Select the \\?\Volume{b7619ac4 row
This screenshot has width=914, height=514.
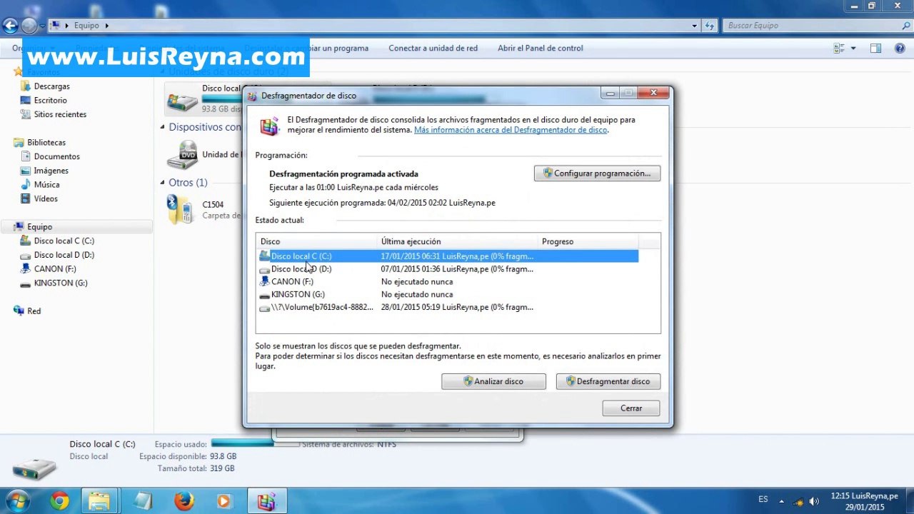448,308
